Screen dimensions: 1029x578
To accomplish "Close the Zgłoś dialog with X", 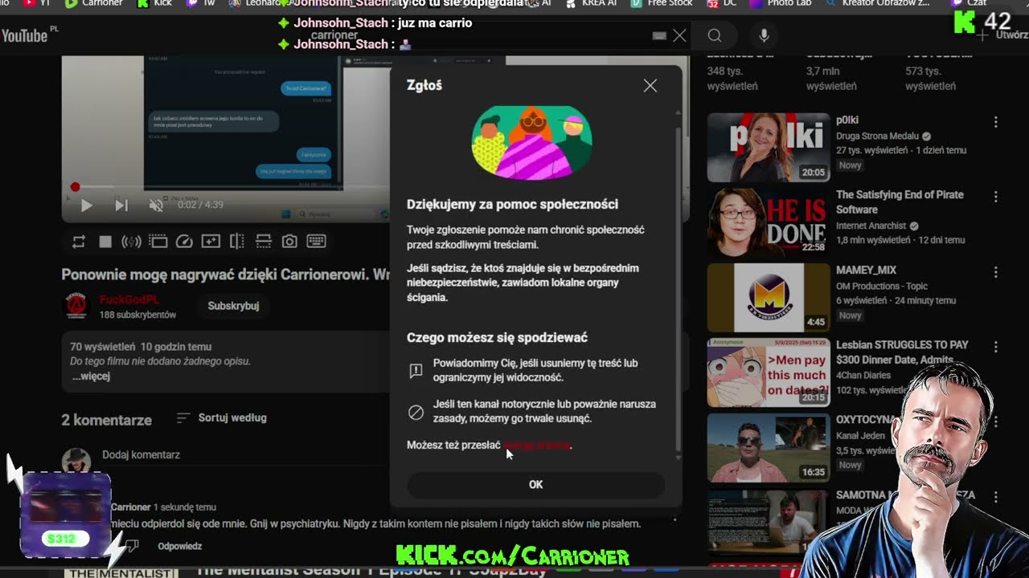I will point(650,86).
